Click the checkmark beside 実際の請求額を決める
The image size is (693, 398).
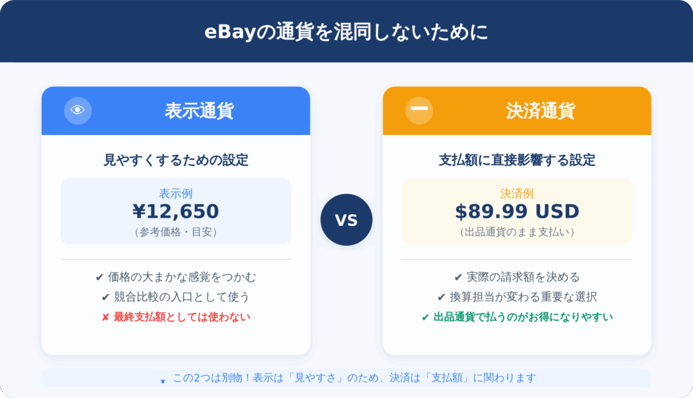458,277
